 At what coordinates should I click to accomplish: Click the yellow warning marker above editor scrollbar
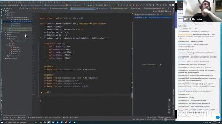133,14
